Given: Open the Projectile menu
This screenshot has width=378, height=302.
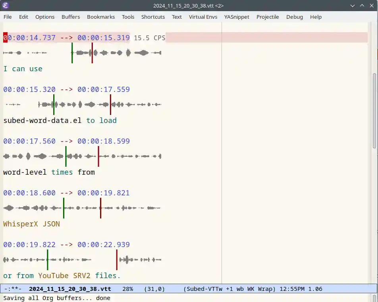Looking at the screenshot, I should click(x=268, y=17).
